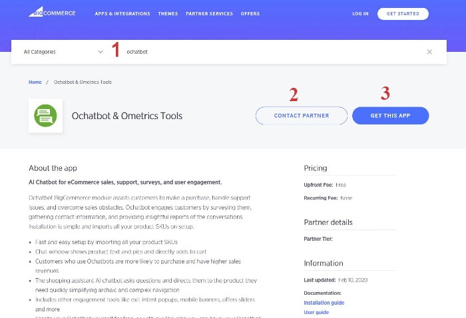Open the User guide link

[316, 312]
